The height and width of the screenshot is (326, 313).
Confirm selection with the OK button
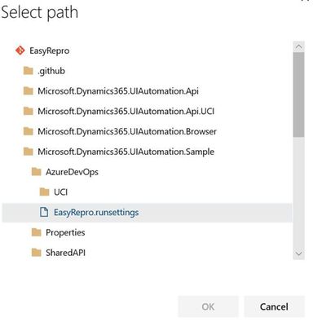(x=208, y=306)
